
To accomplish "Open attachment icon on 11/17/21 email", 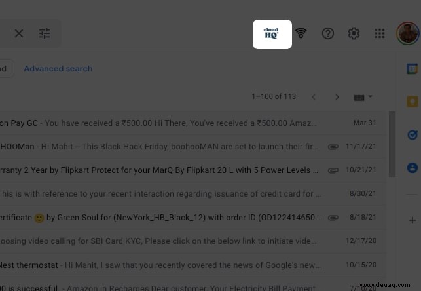I will click(x=333, y=147).
